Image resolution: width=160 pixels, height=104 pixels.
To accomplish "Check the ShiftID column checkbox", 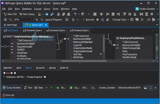I will 15,50.
